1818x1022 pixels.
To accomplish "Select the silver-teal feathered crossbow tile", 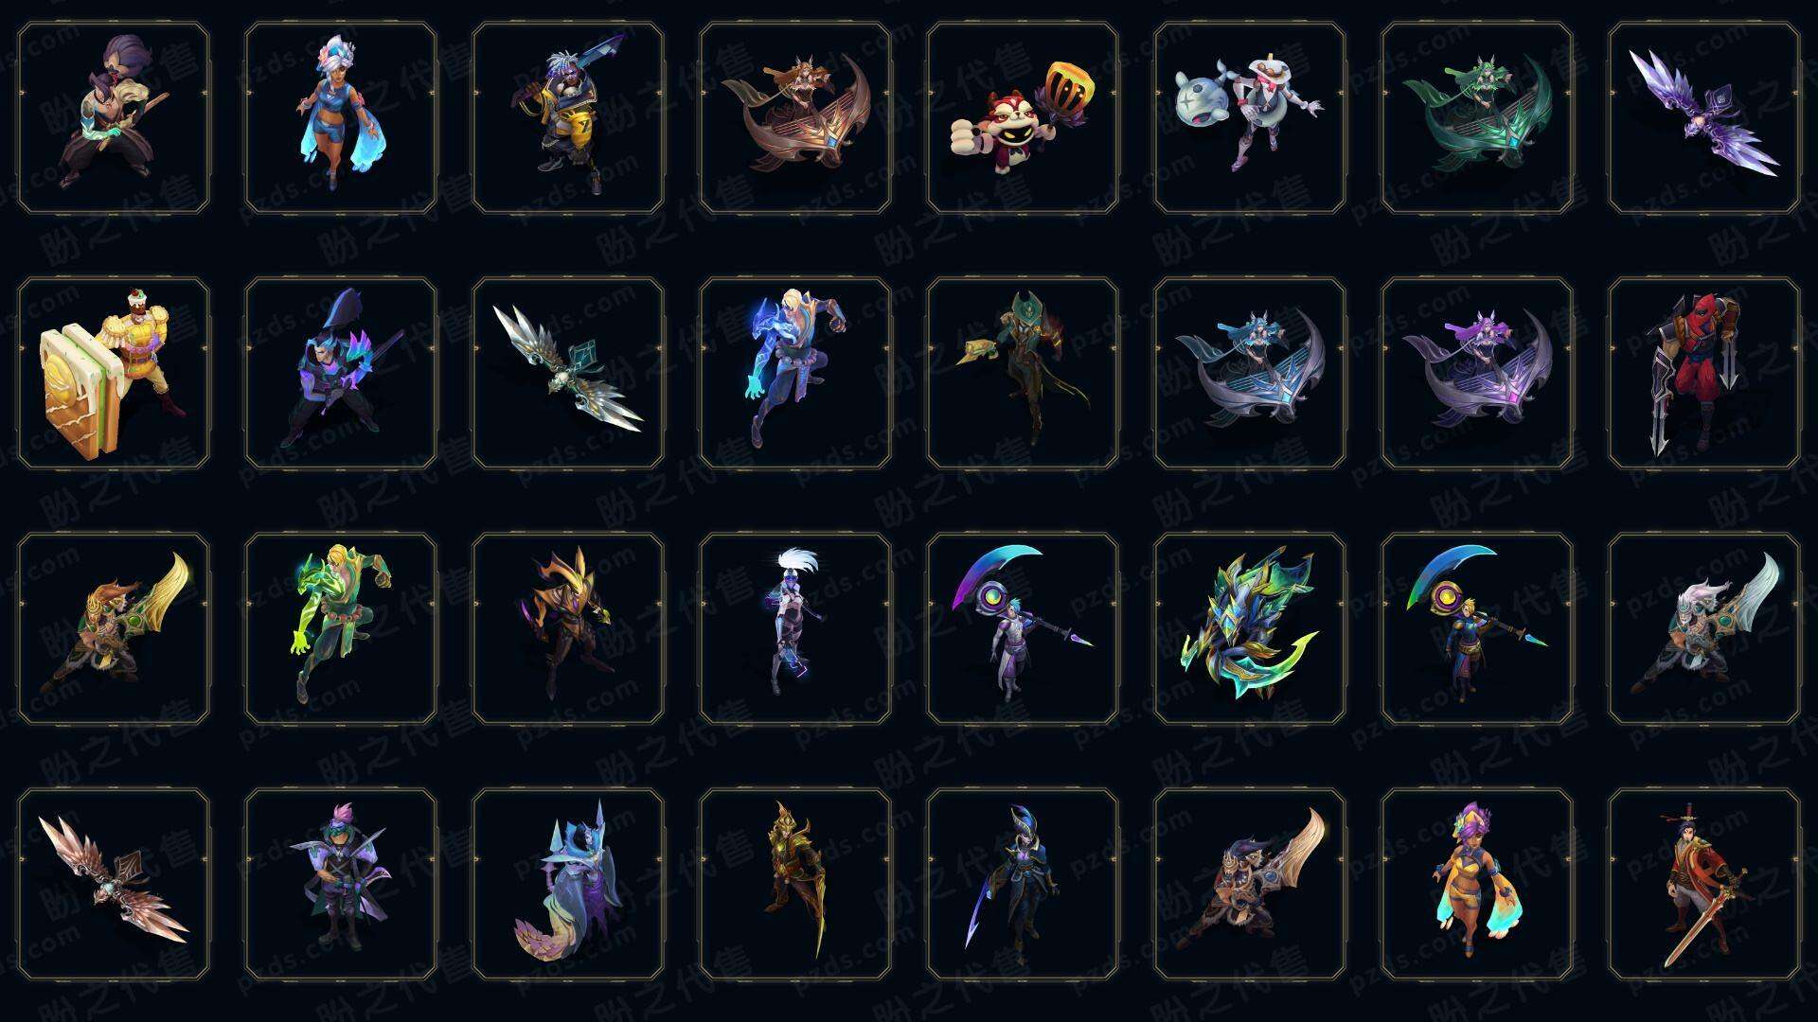I will [568, 373].
